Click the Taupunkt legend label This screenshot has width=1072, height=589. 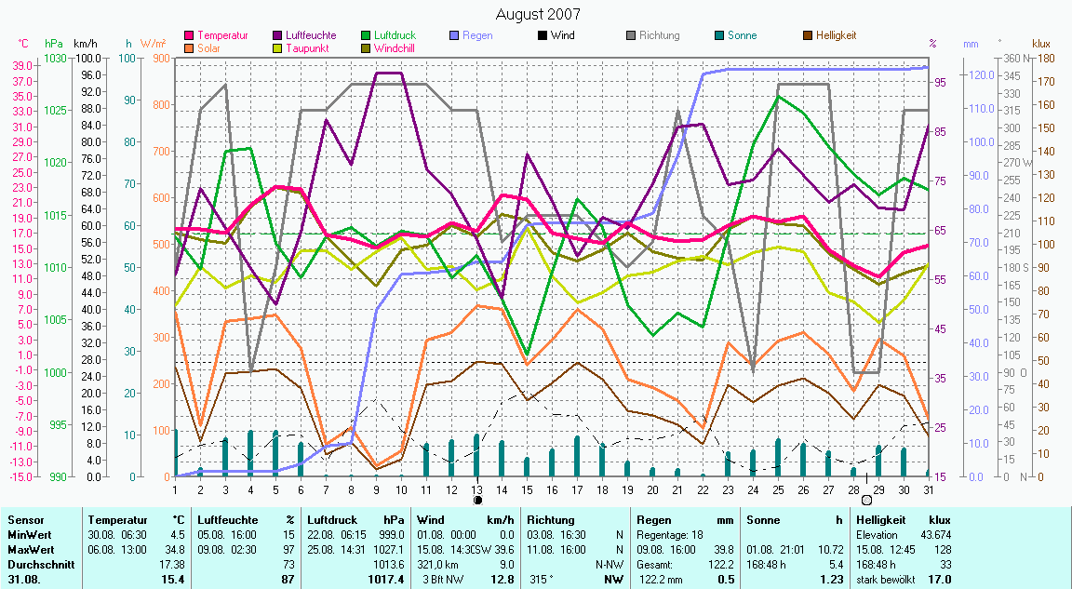tap(306, 47)
